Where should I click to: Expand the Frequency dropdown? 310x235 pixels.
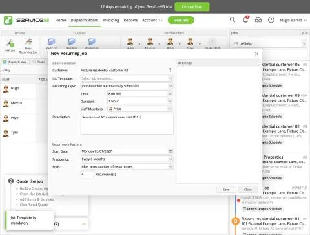pos(170,159)
